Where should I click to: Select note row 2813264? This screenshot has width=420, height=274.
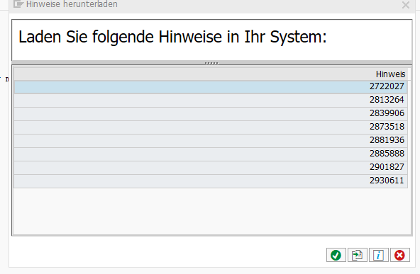(x=211, y=101)
